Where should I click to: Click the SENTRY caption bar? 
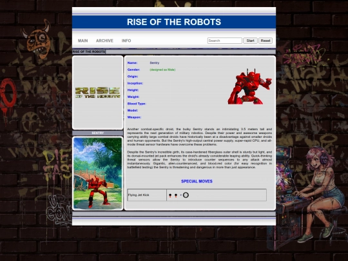coord(98,133)
